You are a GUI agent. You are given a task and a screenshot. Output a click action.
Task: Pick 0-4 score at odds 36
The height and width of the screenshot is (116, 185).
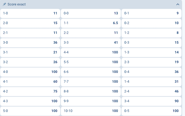[151, 72]
